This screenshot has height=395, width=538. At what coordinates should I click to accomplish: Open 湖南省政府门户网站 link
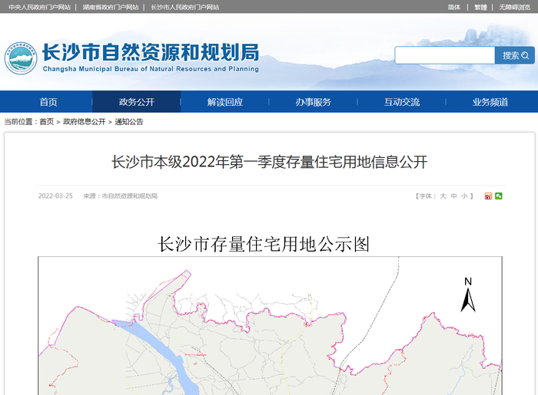tap(111, 7)
